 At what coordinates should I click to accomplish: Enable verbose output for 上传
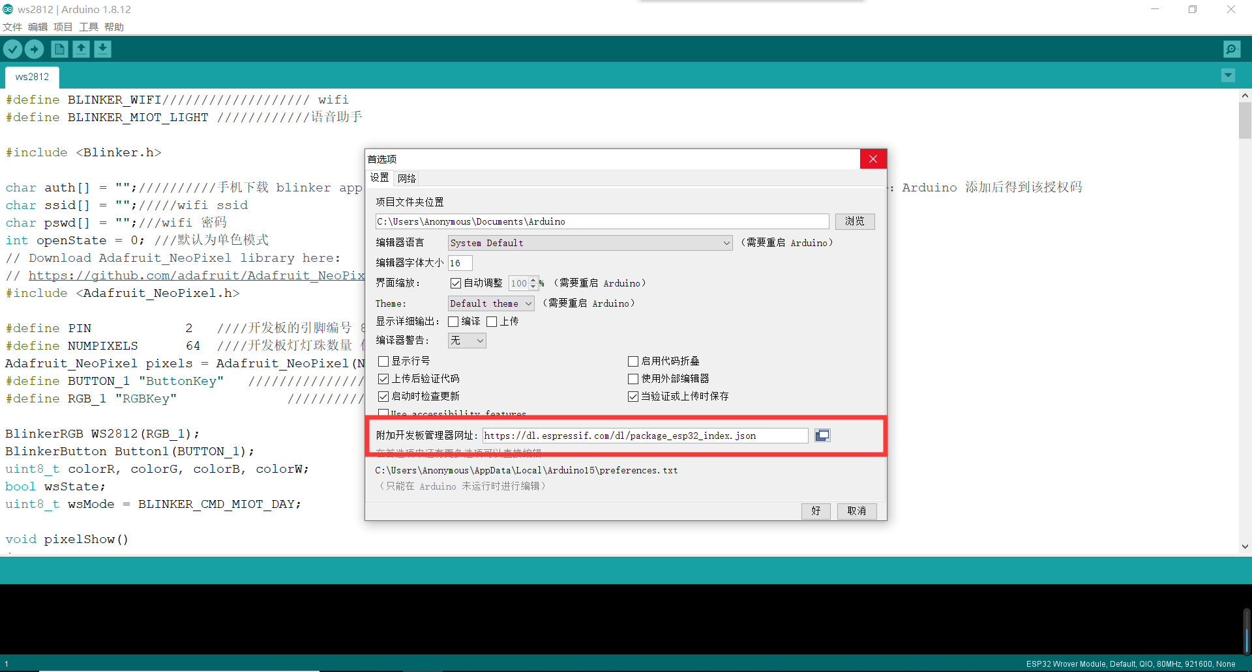point(492,322)
